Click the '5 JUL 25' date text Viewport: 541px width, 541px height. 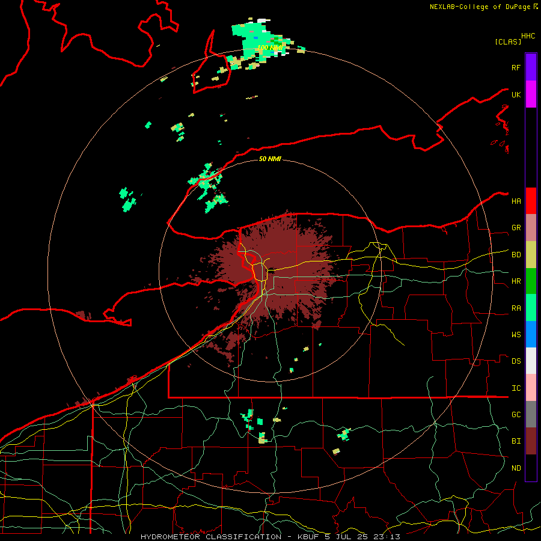(349, 537)
